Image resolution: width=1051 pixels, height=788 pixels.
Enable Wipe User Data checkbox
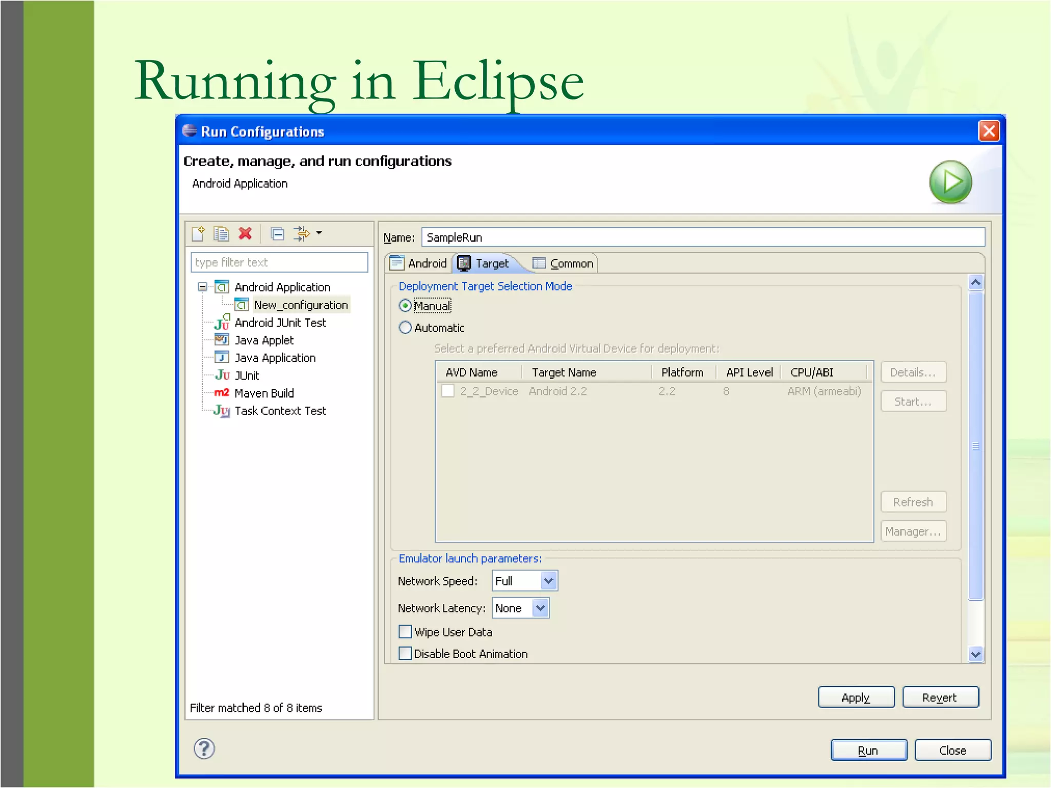coord(405,632)
